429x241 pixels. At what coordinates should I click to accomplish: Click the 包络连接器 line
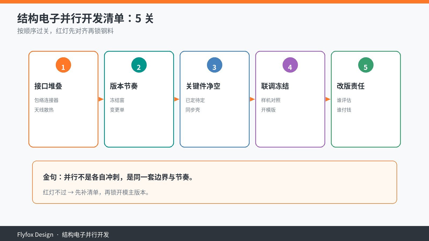[x=46, y=100]
